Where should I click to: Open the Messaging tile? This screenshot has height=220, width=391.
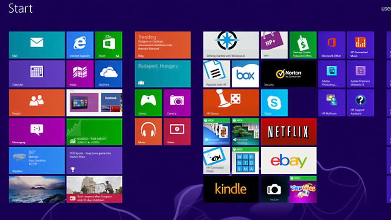pos(37,131)
